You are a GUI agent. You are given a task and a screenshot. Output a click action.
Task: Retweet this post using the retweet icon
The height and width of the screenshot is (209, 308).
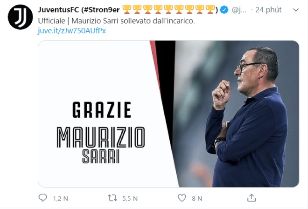(x=112, y=198)
